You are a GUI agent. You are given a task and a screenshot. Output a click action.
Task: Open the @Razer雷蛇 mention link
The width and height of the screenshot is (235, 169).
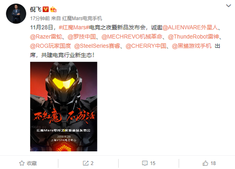pos(46,37)
